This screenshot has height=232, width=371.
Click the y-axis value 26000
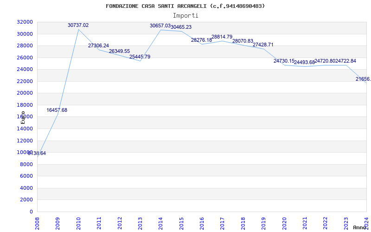point(25,58)
